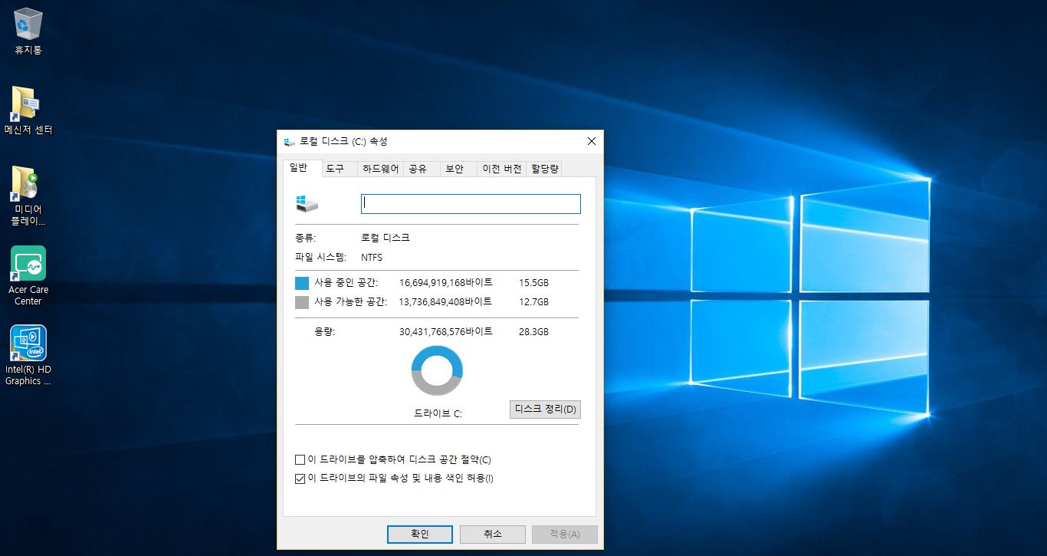The height and width of the screenshot is (556, 1047).
Task: Confirm with the 확인 button
Action: pyautogui.click(x=420, y=534)
